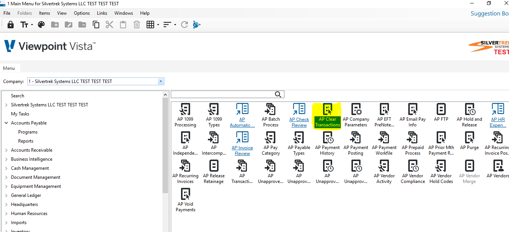Image resolution: width=509 pixels, height=232 pixels.
Task: Open the highlighted AP Clear Transactions
Action: coord(328,115)
